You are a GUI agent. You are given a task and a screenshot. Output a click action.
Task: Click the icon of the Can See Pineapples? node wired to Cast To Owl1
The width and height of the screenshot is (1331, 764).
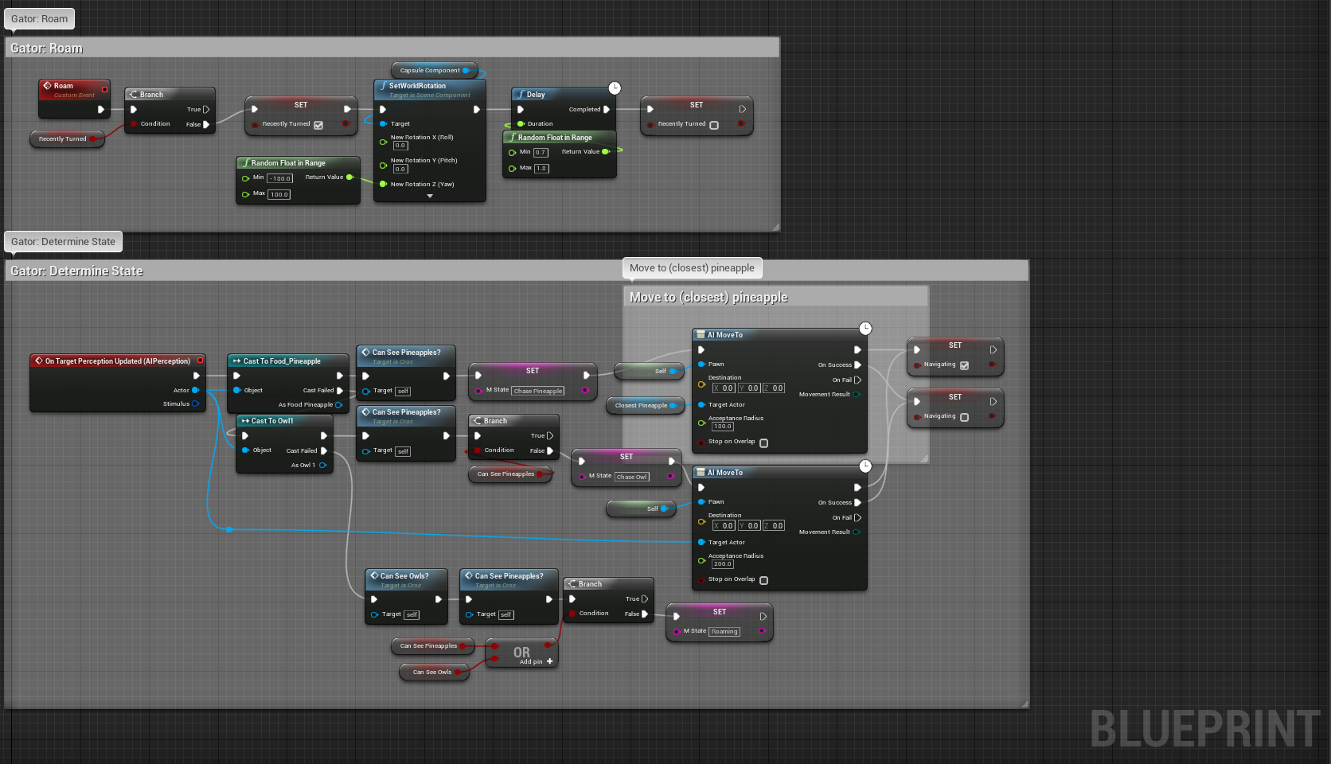pyautogui.click(x=365, y=411)
